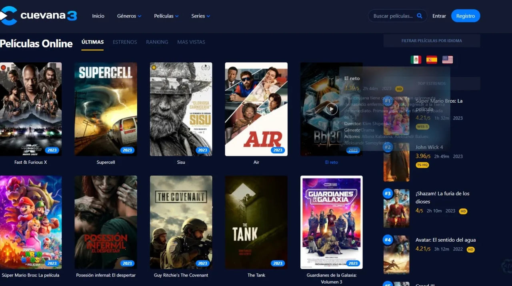Viewport: 512px width, 286px height.
Task: Click the John Wick 4 sidebar thumbnail
Action: [x=396, y=162]
